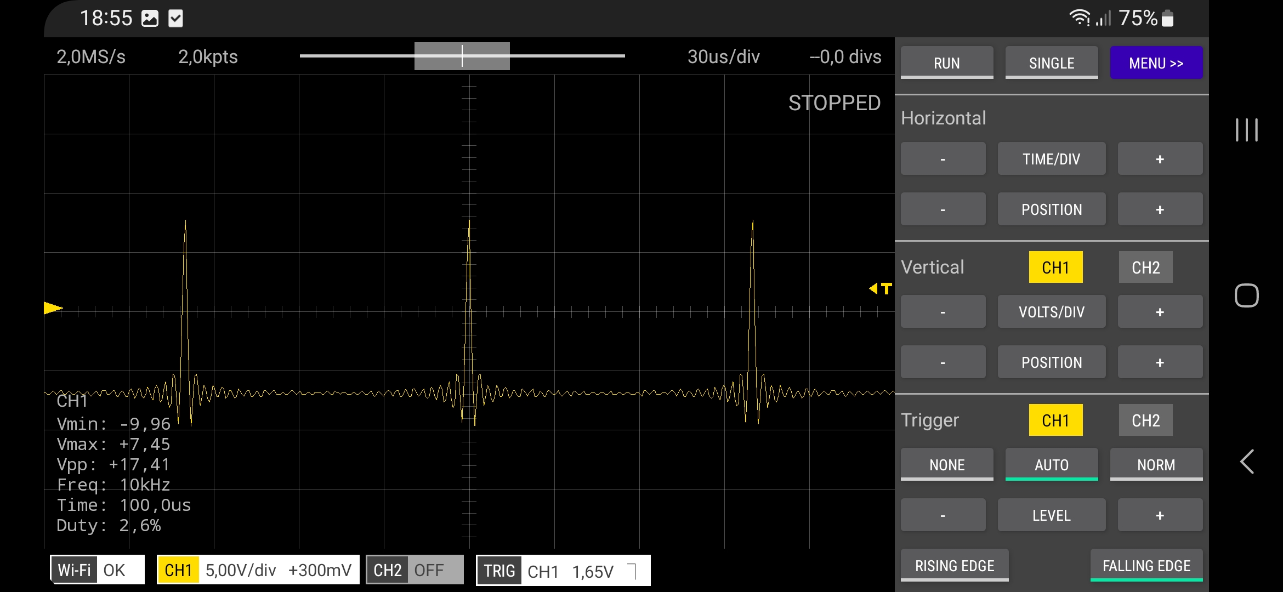This screenshot has height=592, width=1283.
Task: Raise trigger LEVEL with plus
Action: pos(1160,515)
